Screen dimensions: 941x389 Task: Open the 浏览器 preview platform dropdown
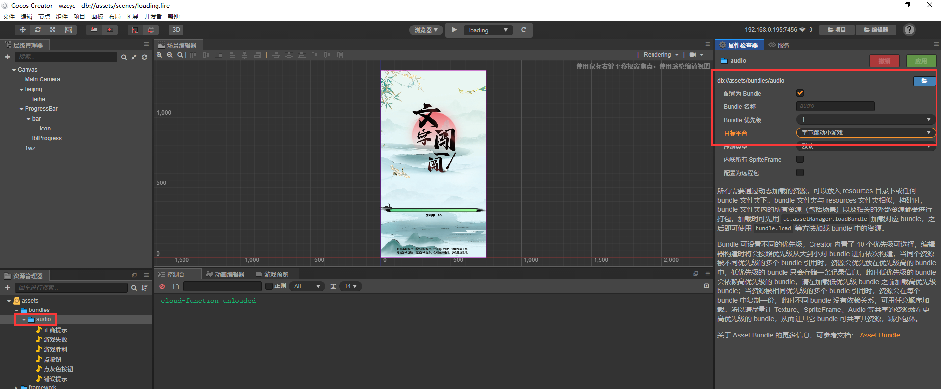426,30
